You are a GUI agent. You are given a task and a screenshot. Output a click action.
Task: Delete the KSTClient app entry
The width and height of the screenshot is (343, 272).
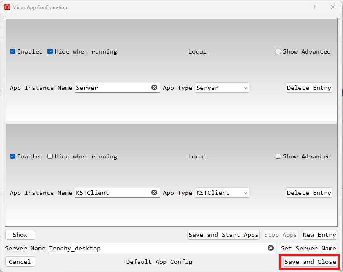click(309, 193)
